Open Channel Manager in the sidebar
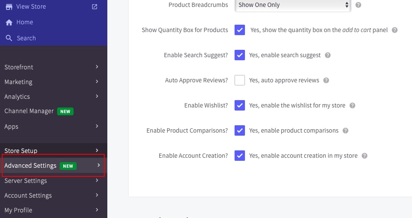This screenshot has width=412, height=218. click(29, 111)
